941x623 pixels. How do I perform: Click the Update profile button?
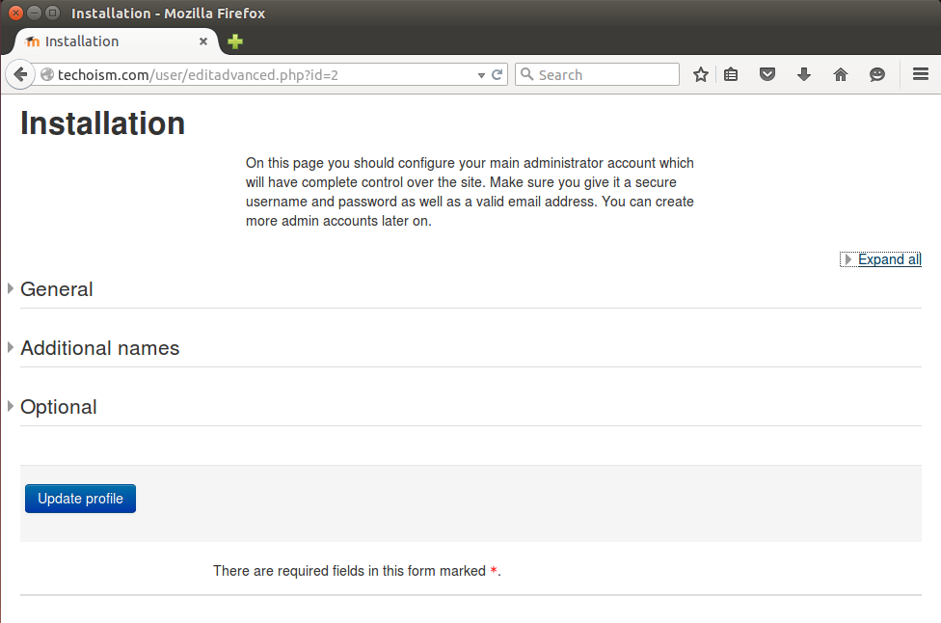(80, 499)
